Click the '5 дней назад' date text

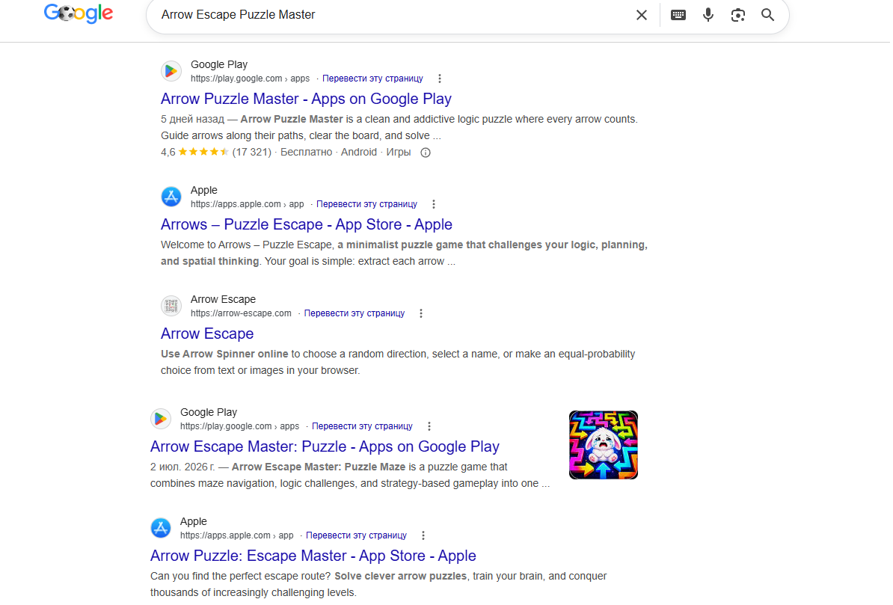[193, 120]
